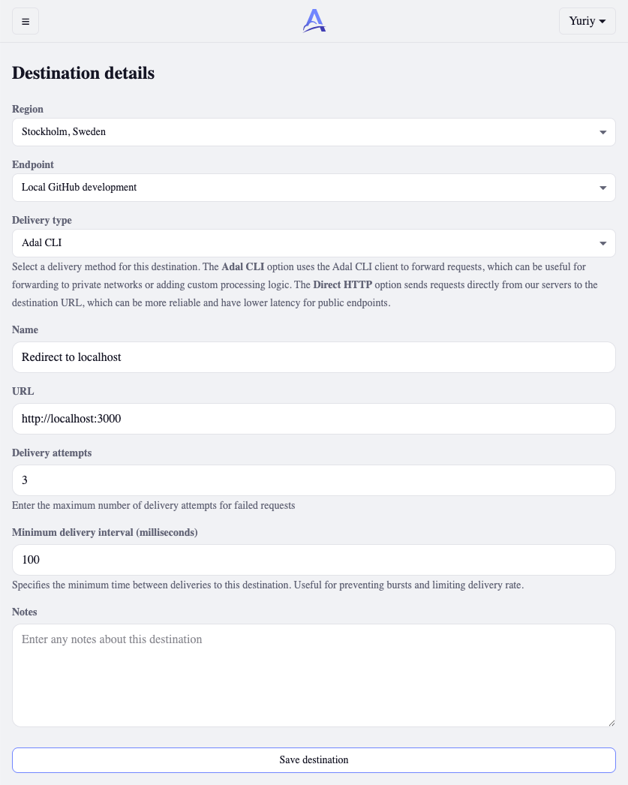The width and height of the screenshot is (628, 785).
Task: Focus the Name field containing Redirect to localhost
Action: pyautogui.click(x=314, y=357)
